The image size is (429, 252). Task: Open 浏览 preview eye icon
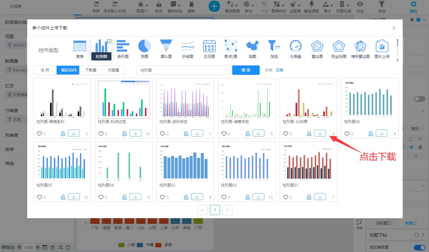tap(360, 4)
